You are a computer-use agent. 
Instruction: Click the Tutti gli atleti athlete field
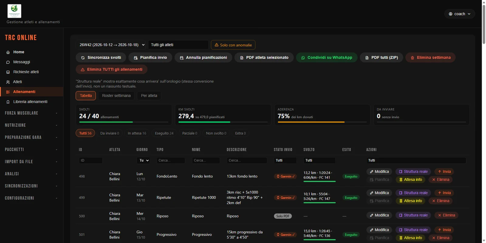pyautogui.click(x=178, y=45)
